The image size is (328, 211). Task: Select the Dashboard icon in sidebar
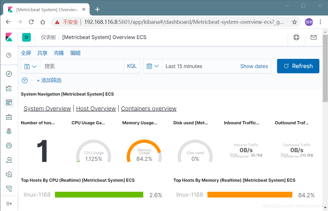[9, 102]
